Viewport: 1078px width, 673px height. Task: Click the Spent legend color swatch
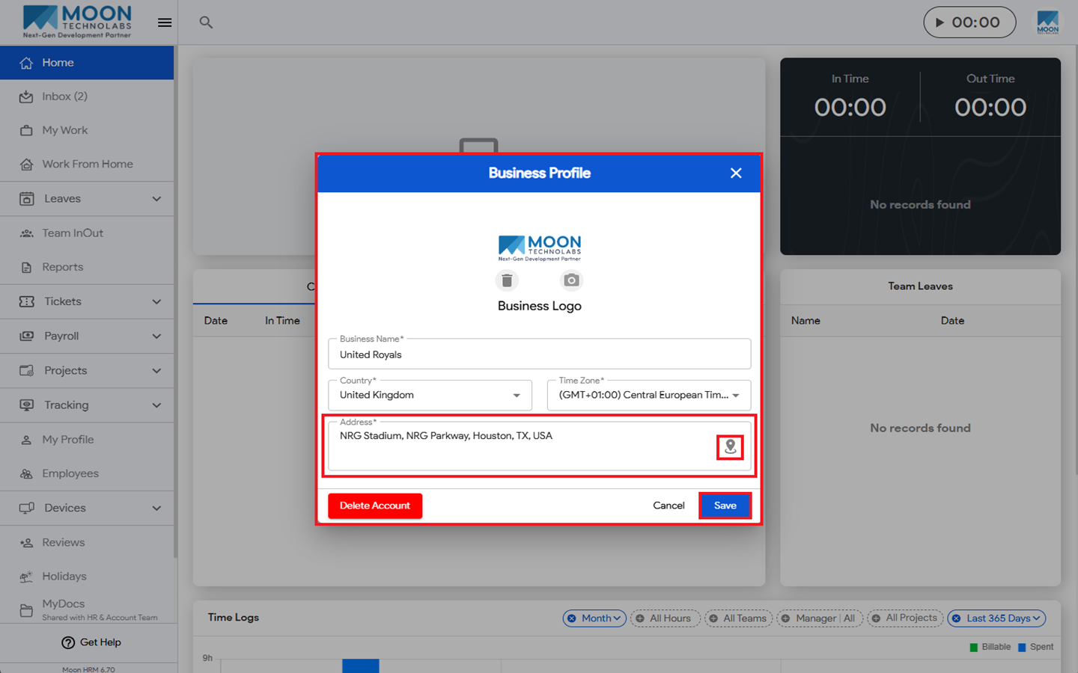(1022, 648)
